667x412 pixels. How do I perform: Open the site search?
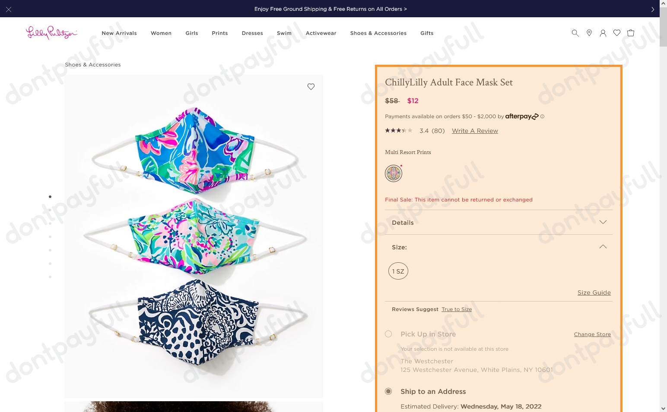click(x=575, y=33)
